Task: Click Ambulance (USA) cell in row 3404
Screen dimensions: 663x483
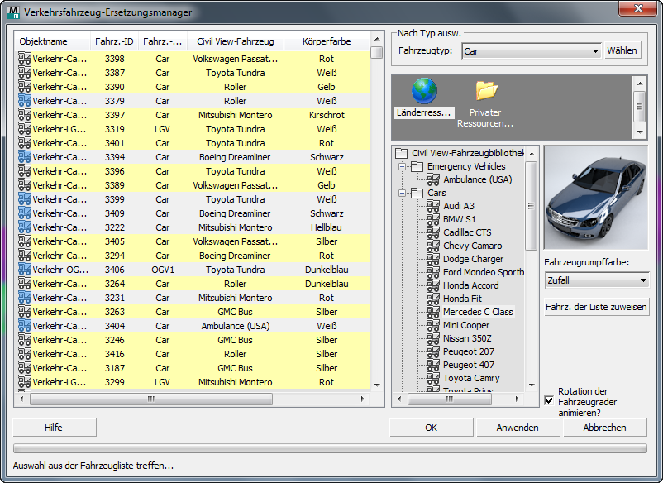Action: pyautogui.click(x=236, y=326)
